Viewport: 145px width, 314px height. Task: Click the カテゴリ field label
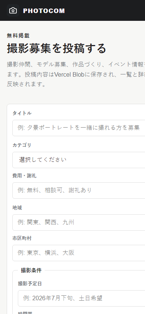tap(22, 145)
